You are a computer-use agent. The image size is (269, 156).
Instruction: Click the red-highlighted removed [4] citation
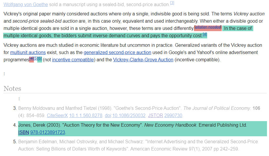31,59
